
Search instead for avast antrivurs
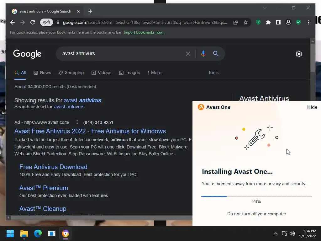(x=69, y=107)
